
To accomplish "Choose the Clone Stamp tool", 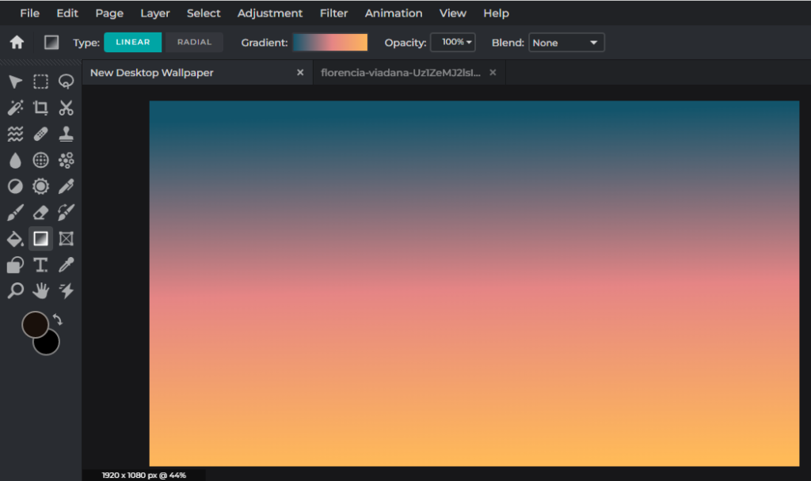I will point(67,134).
